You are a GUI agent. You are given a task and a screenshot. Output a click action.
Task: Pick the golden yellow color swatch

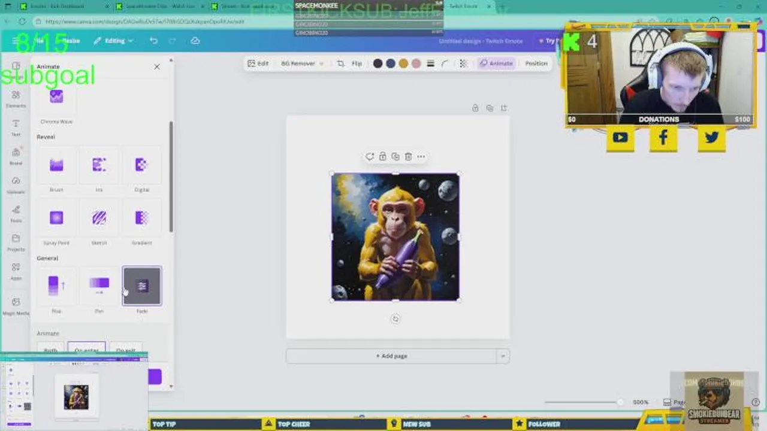[x=403, y=63]
